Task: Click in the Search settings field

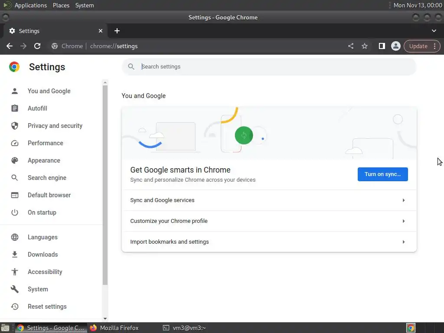Action: pyautogui.click(x=269, y=66)
